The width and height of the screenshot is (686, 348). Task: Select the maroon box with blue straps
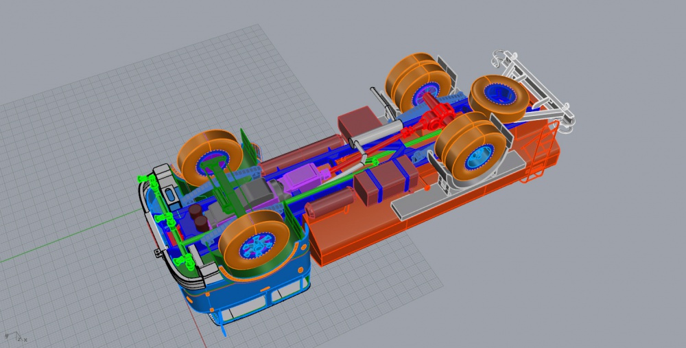pos(387,181)
